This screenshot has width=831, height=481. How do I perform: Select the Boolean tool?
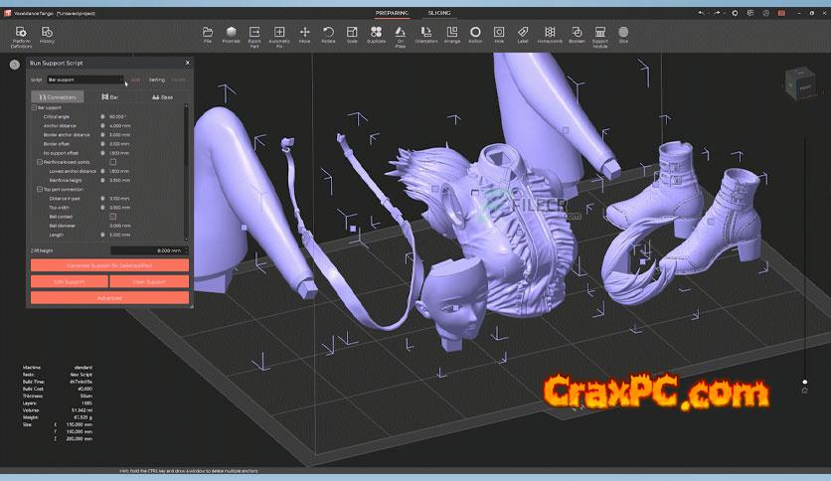click(x=577, y=36)
